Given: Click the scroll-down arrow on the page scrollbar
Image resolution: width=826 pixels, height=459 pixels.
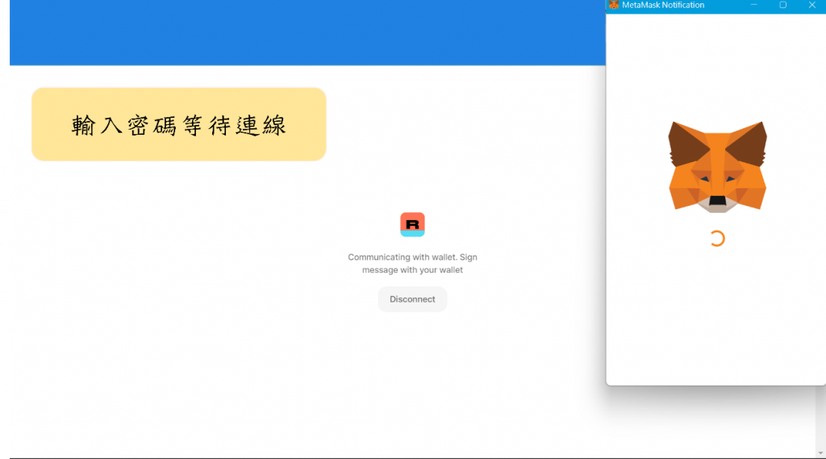Looking at the screenshot, I should point(820,453).
